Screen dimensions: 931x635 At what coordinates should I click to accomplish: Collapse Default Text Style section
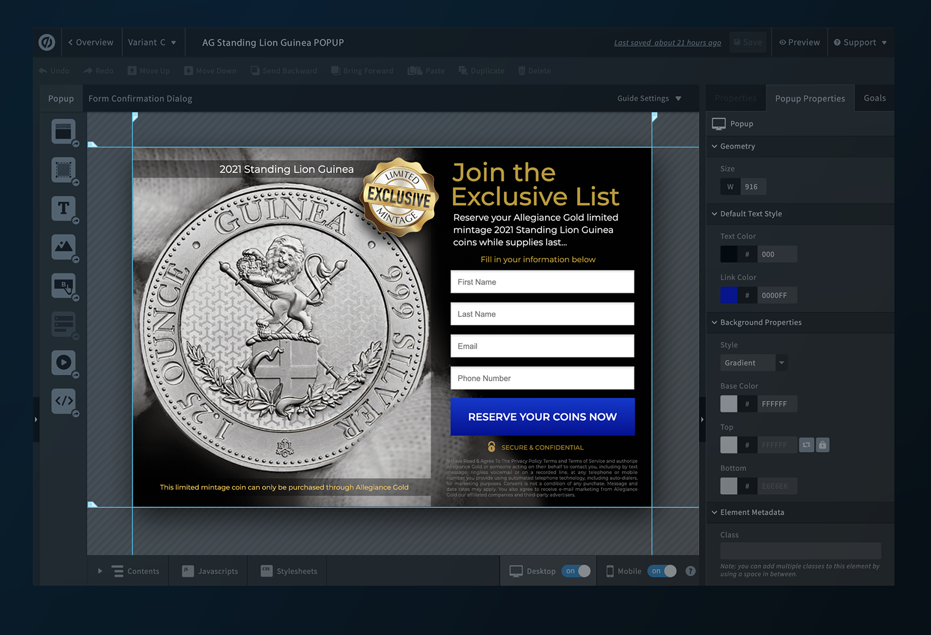[714, 214]
